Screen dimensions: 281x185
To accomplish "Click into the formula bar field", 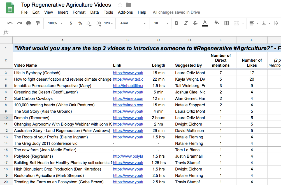I will click(147, 33).
